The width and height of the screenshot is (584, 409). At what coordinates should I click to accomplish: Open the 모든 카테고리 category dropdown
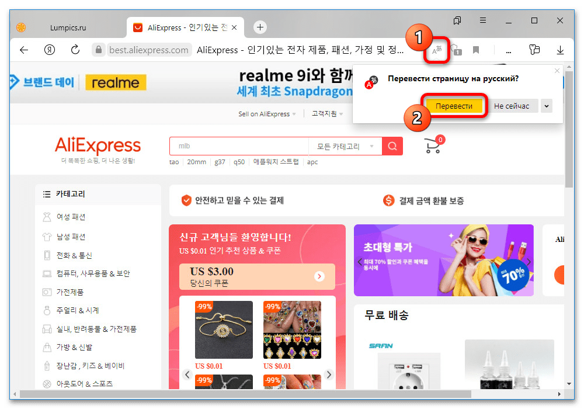[345, 146]
